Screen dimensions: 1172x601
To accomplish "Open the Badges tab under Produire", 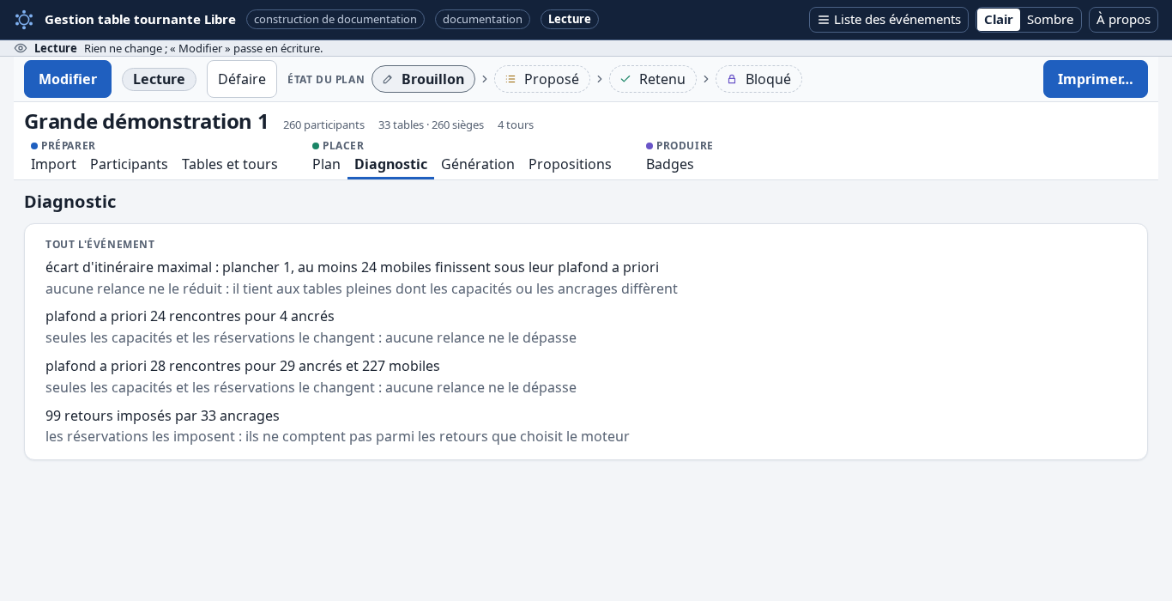I will coord(670,164).
